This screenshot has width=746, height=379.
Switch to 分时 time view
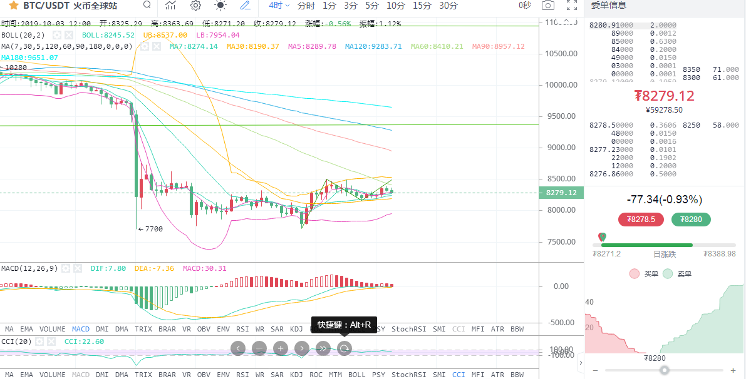pyautogui.click(x=306, y=6)
